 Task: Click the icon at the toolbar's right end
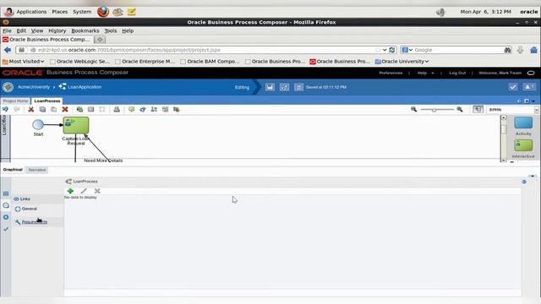pyautogui.click(x=177, y=109)
